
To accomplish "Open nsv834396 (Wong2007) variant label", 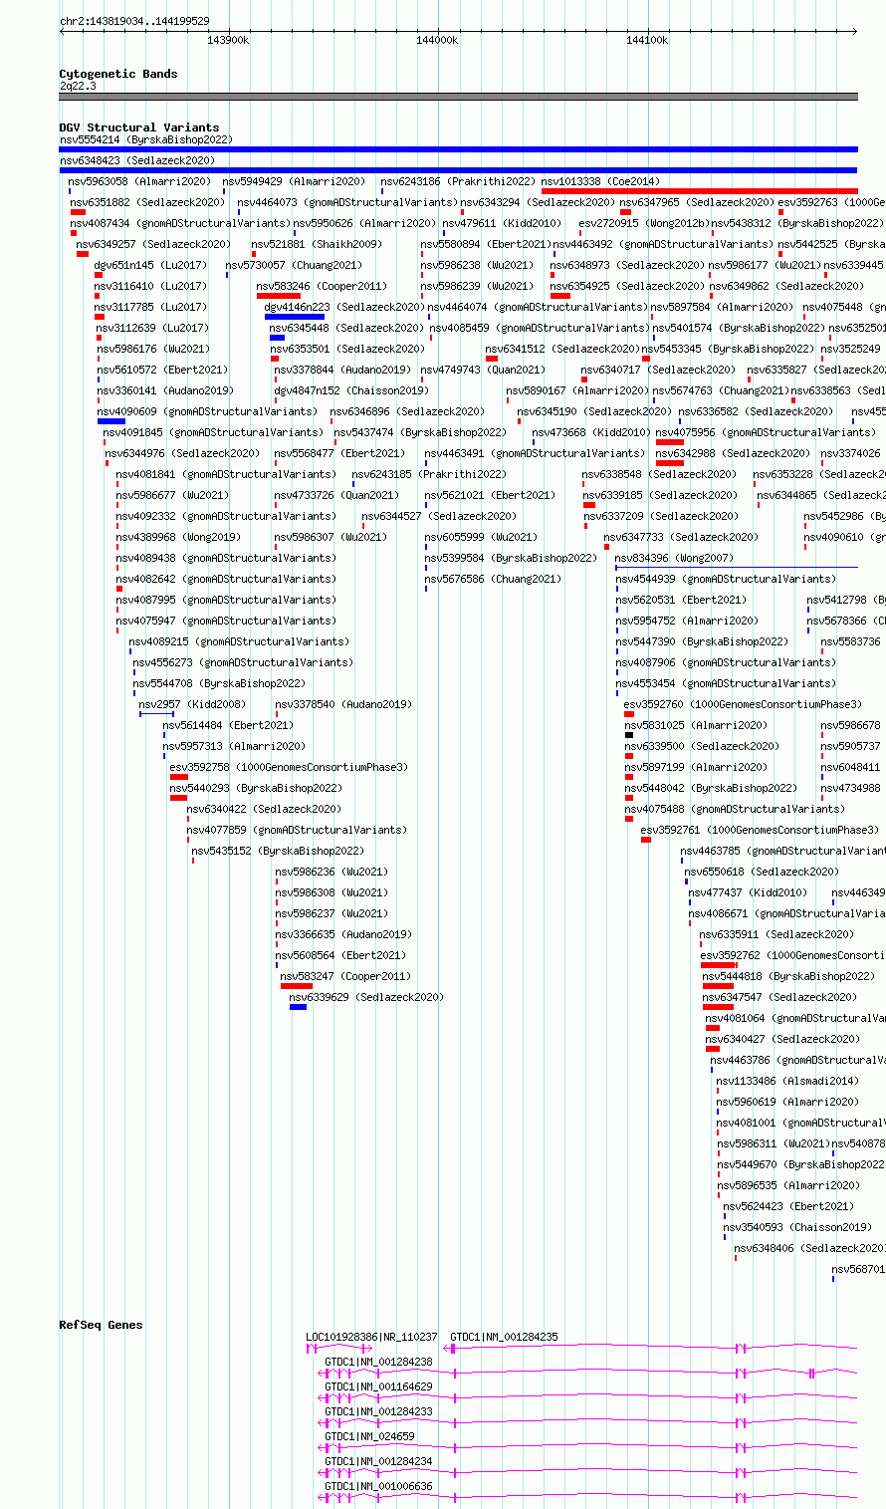I will pos(674,558).
